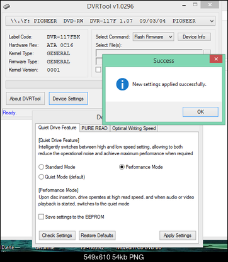Image resolution: width=228 pixels, height=262 pixels.
Task: Click the Device Info button
Action: tap(194, 37)
